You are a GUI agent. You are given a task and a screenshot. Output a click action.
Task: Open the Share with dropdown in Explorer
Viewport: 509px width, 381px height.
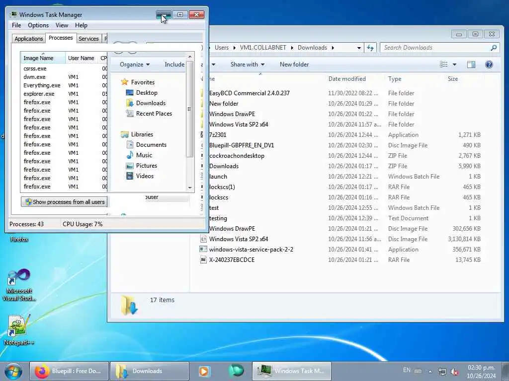click(248, 64)
